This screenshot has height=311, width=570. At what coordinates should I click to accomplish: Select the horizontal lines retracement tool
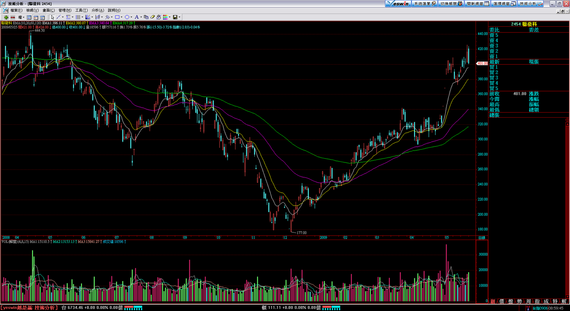(x=68, y=17)
